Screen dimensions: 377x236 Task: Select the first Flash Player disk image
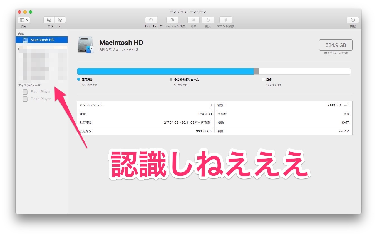coord(41,92)
